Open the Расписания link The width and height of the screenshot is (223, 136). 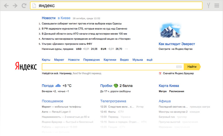(x=176, y=91)
